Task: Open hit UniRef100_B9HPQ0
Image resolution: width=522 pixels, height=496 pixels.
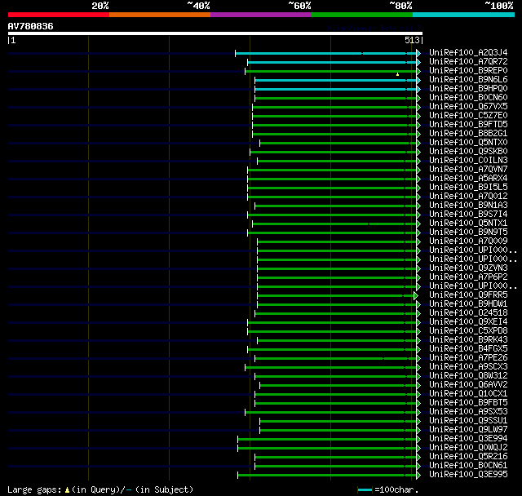Action: [468, 89]
